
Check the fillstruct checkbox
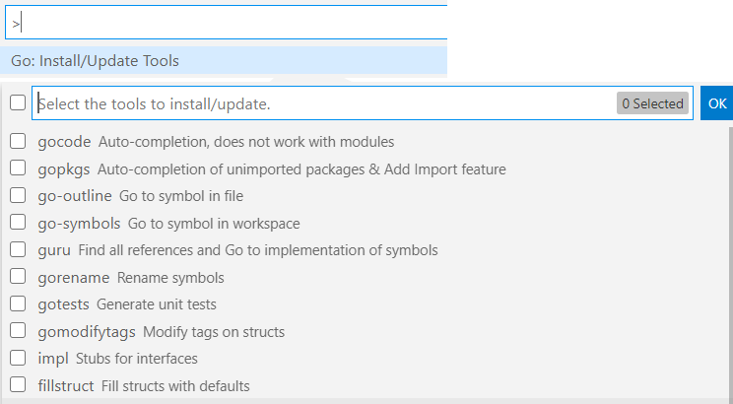[18, 385]
